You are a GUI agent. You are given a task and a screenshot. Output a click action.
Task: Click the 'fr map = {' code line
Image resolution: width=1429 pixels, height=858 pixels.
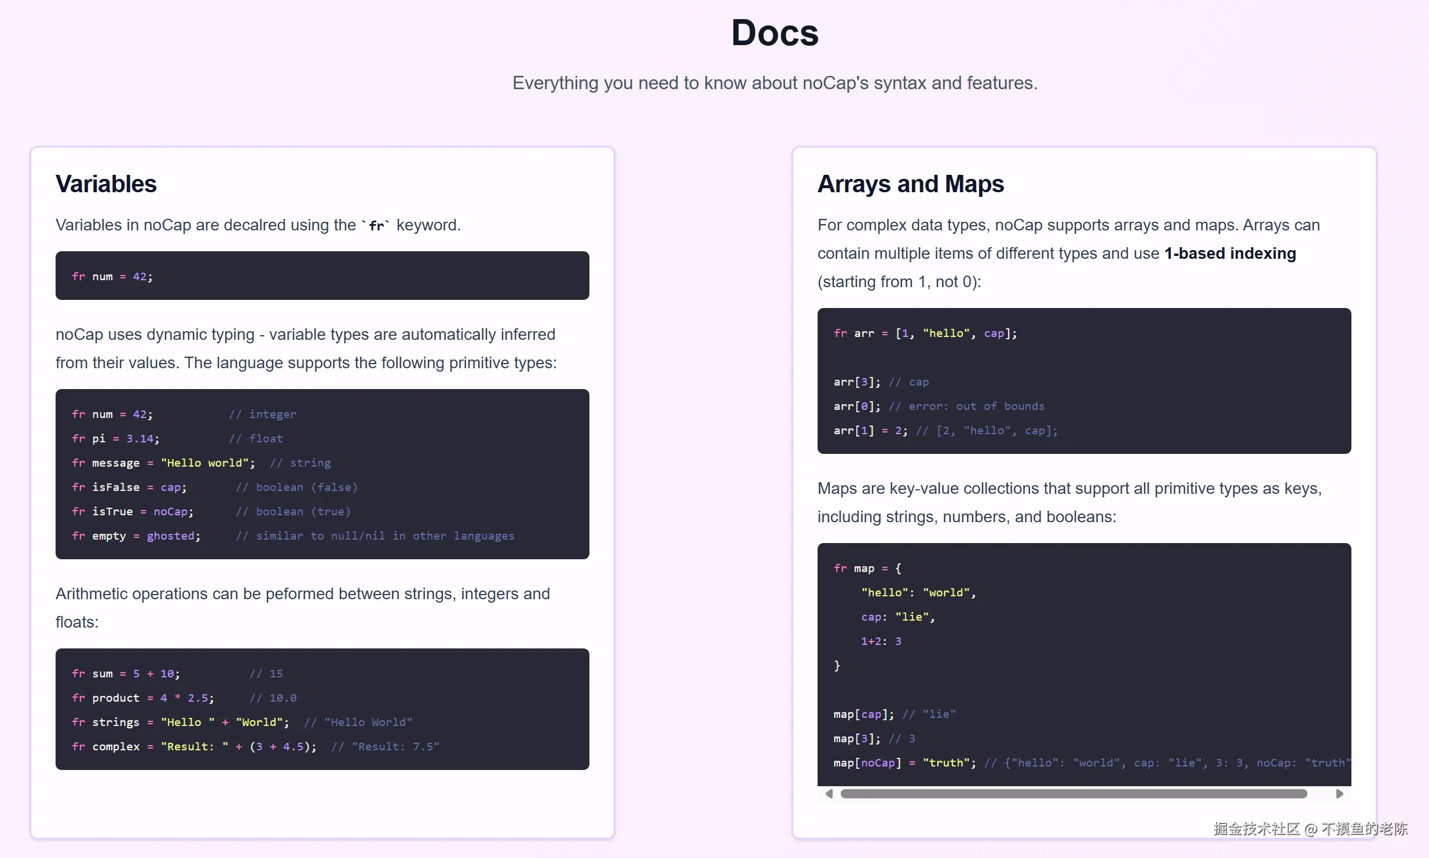867,569
